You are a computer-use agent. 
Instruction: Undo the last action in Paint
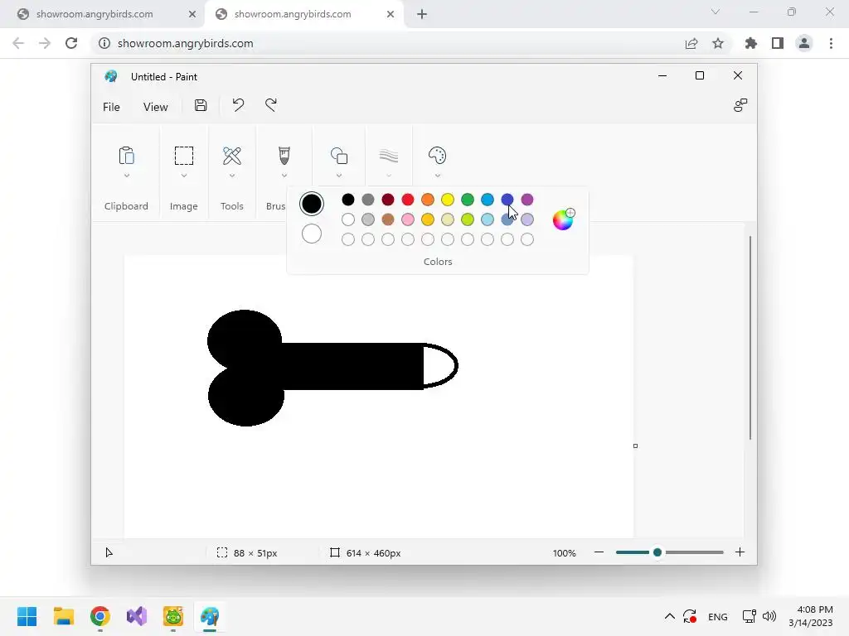pyautogui.click(x=238, y=105)
